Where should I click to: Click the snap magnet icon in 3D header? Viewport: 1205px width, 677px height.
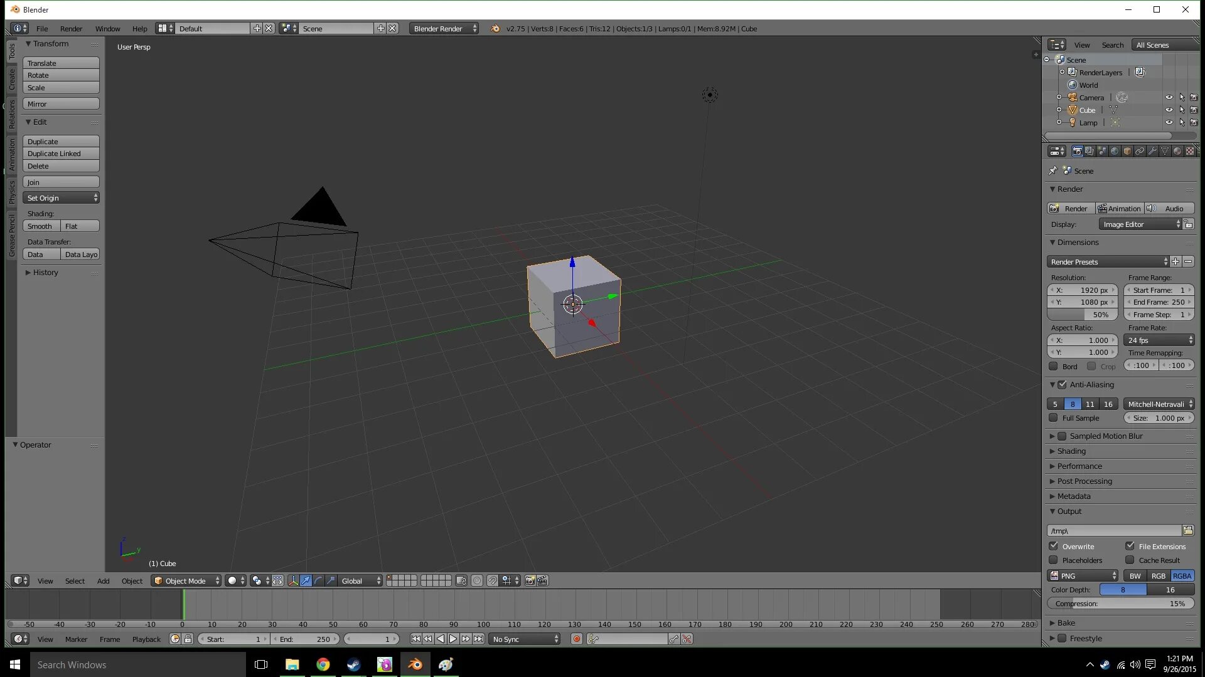pyautogui.click(x=493, y=580)
